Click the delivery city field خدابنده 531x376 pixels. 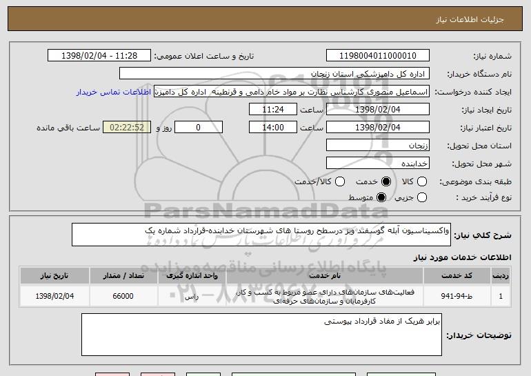click(377, 164)
